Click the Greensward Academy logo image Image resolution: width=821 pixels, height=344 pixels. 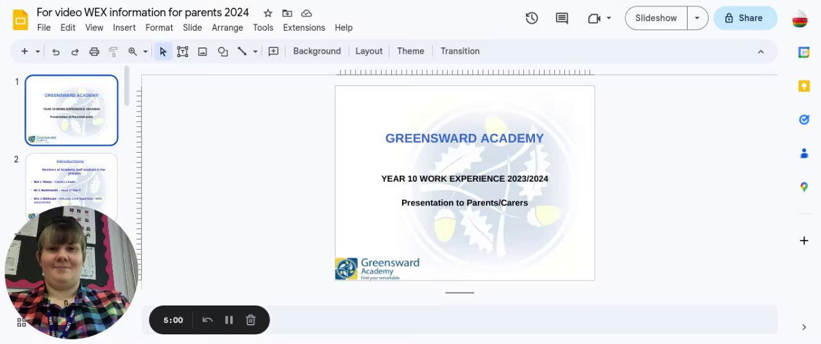(x=377, y=269)
